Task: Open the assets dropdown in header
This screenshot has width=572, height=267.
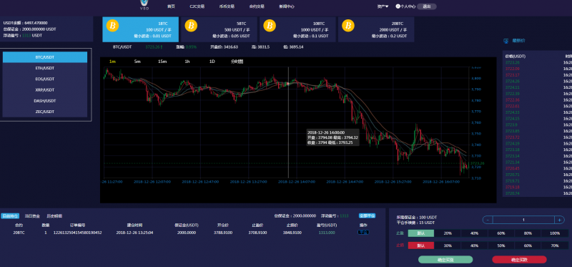Action: pyautogui.click(x=383, y=6)
